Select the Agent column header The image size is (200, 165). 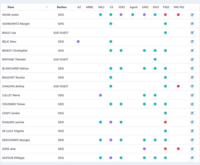click(133, 7)
